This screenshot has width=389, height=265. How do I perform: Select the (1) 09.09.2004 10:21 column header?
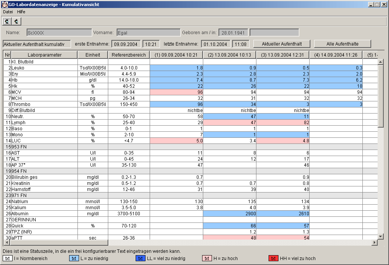pyautogui.click(x=176, y=55)
